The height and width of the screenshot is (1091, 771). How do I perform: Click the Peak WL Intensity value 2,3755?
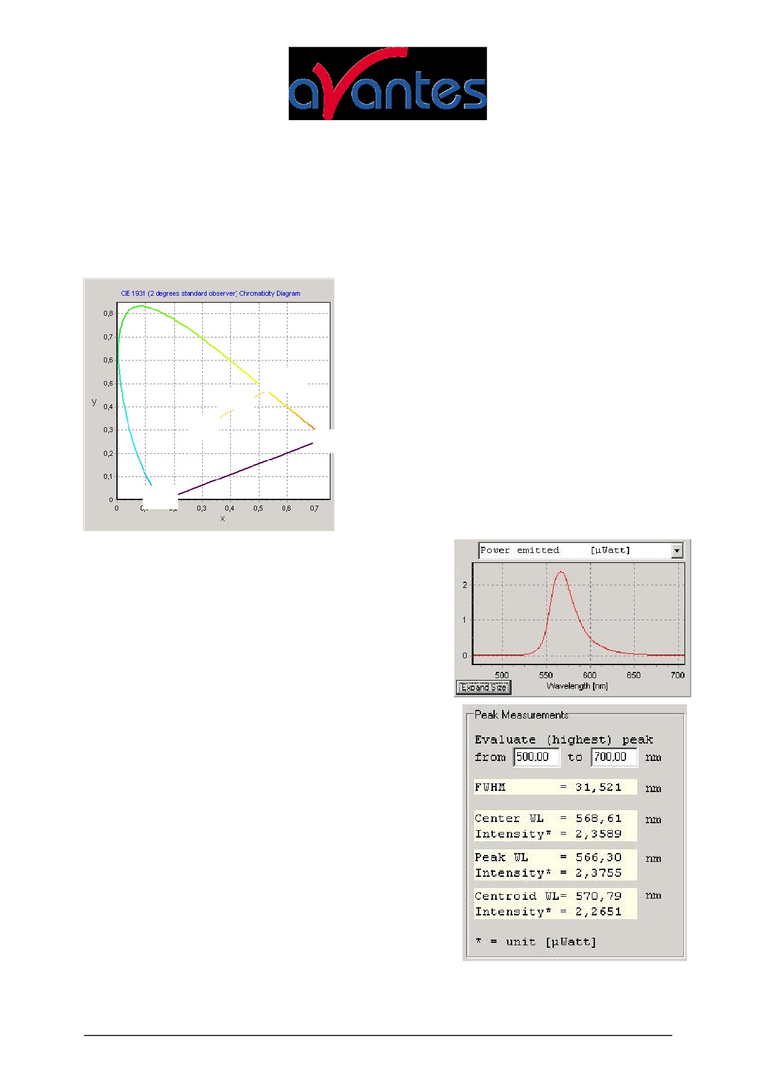(598, 873)
